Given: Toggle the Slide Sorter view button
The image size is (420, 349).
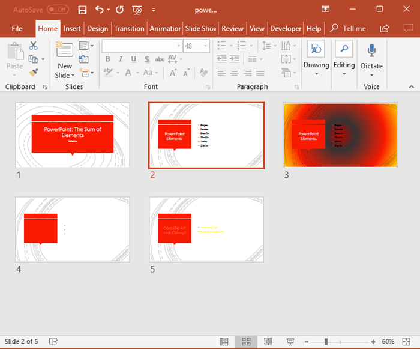Looking at the screenshot, I should pos(246,341).
